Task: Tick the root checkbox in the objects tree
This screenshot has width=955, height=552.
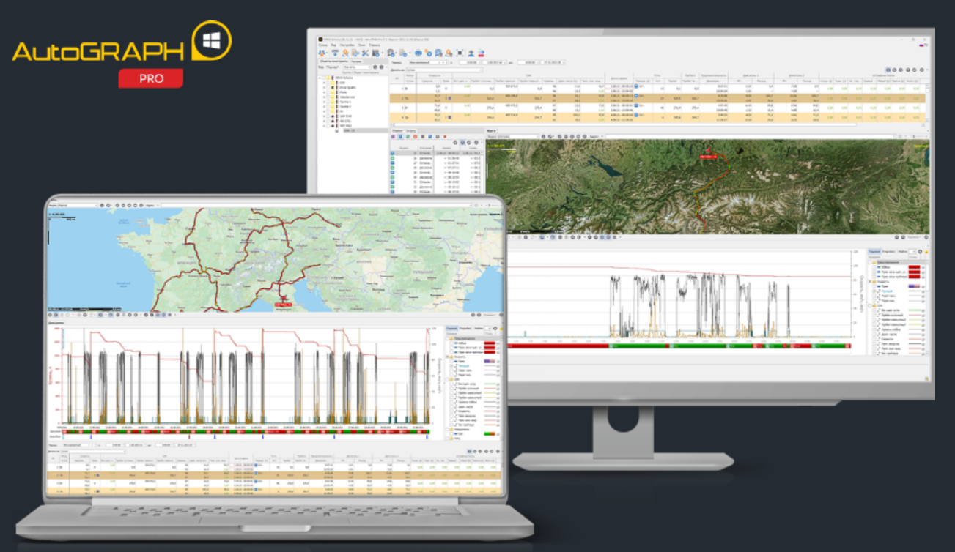Action: point(323,78)
